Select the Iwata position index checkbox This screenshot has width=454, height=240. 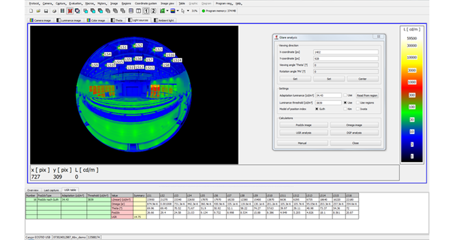(358, 109)
